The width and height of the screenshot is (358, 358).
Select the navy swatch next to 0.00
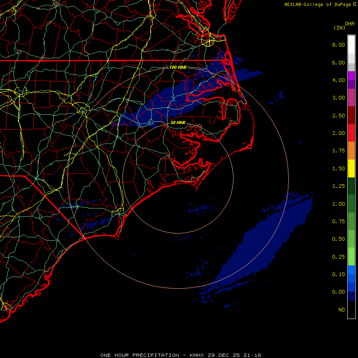[x=351, y=296]
